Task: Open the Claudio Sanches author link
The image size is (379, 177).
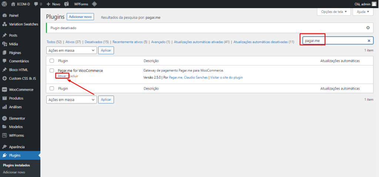Action: (x=196, y=77)
